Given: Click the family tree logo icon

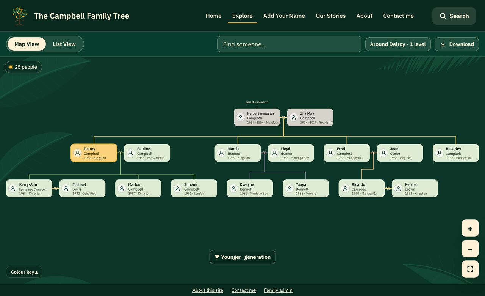Looking at the screenshot, I should pyautogui.click(x=20, y=16).
